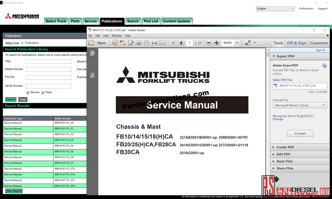Open the attachments paperclip panel icon
This screenshot has height=199, width=332.
92,64
